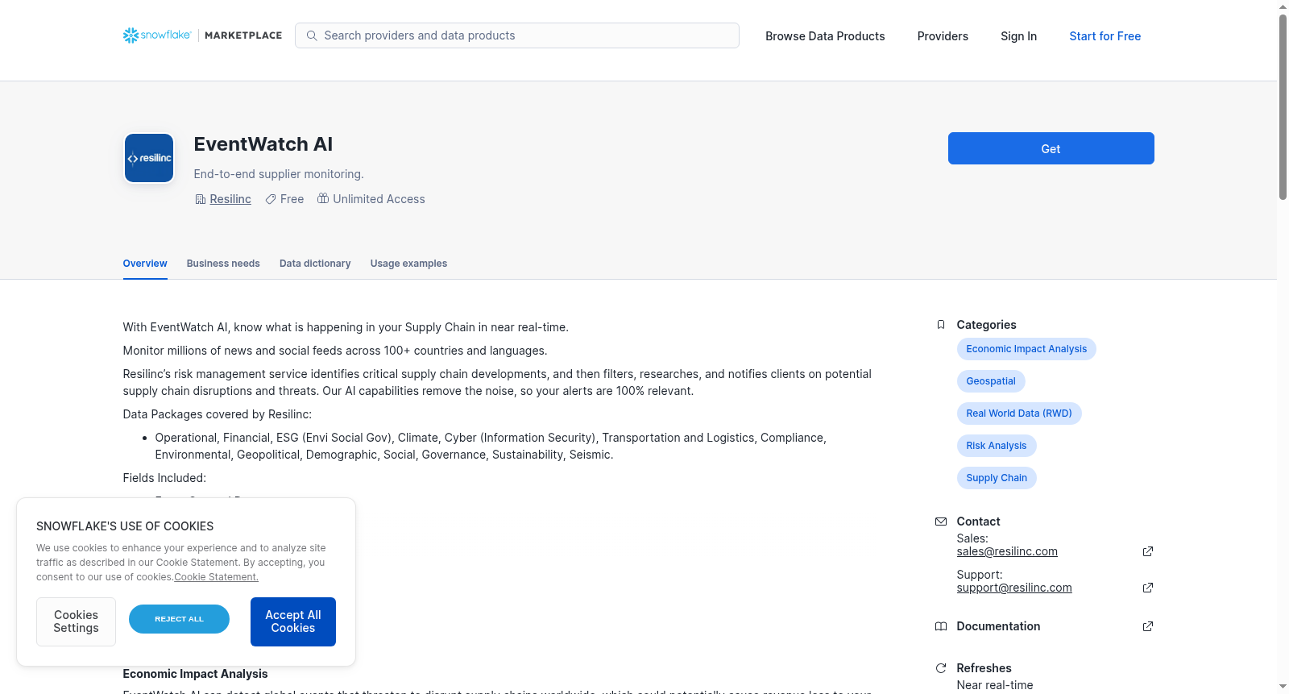Click the Free price tag icon

(x=271, y=199)
